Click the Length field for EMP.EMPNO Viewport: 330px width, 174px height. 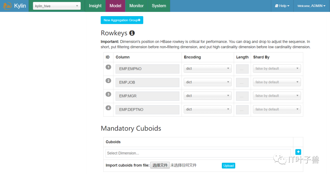pyautogui.click(x=242, y=69)
